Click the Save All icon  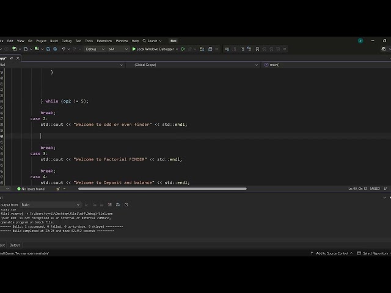(55, 49)
